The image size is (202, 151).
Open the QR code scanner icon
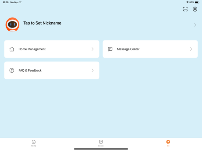(185, 9)
